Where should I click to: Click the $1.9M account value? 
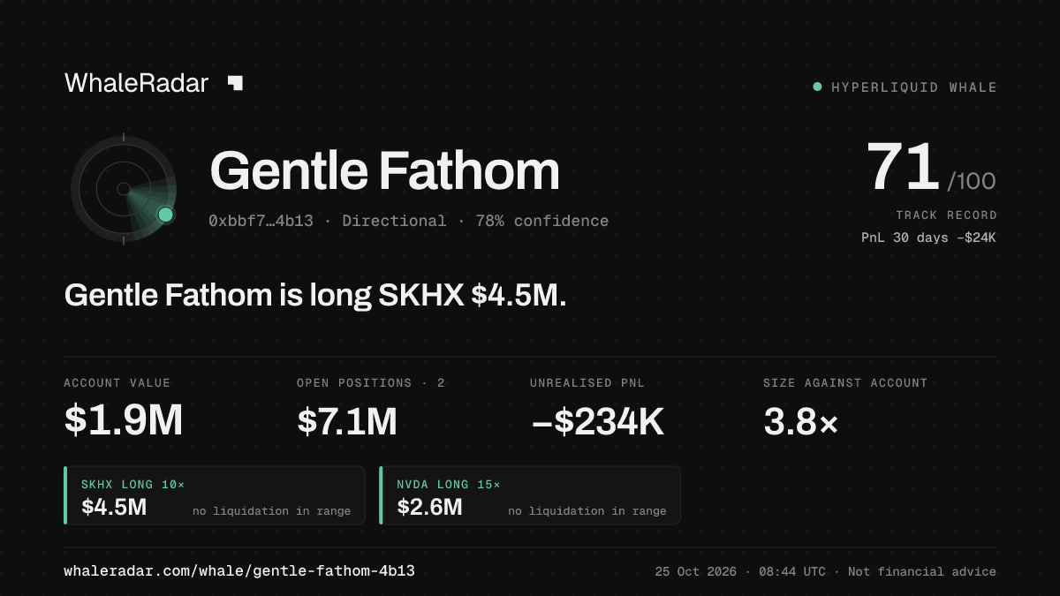(x=124, y=422)
